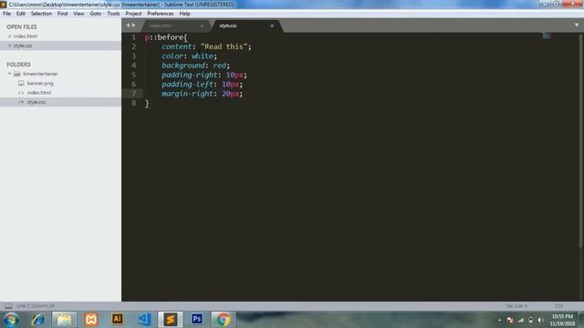Open the View menu
This screenshot has width=584, height=328.
point(78,14)
